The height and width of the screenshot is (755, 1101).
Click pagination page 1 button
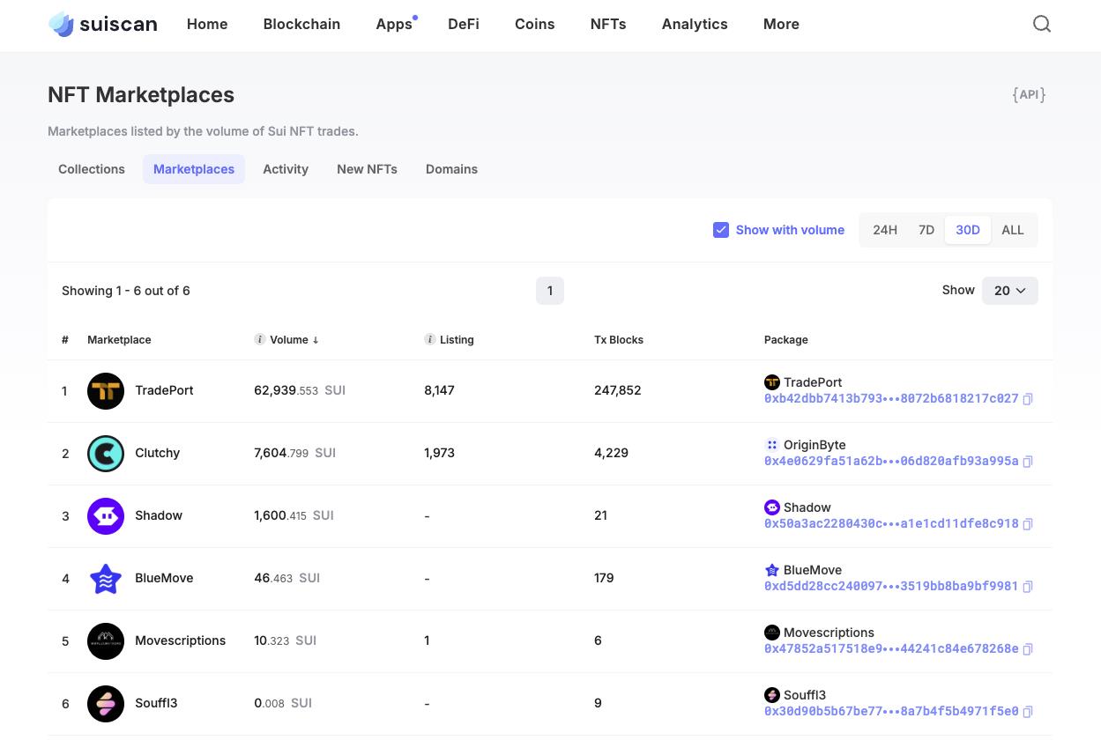point(550,291)
